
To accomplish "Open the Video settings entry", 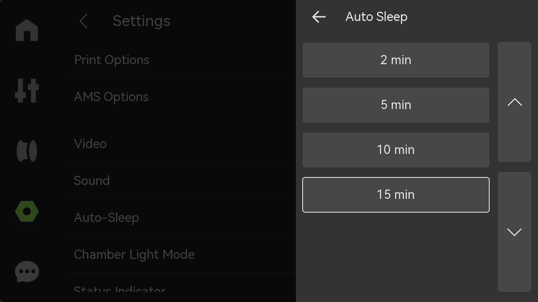I will (183, 144).
